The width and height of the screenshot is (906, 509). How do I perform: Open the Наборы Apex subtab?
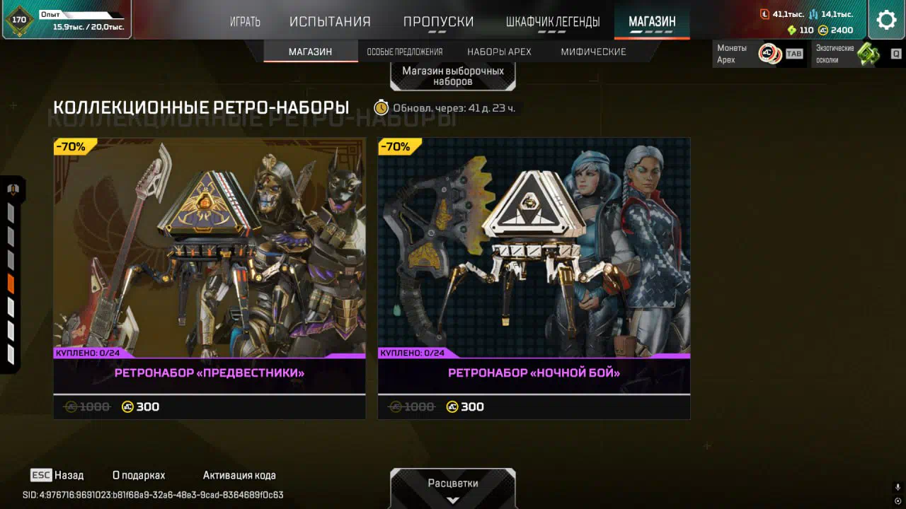click(x=499, y=52)
